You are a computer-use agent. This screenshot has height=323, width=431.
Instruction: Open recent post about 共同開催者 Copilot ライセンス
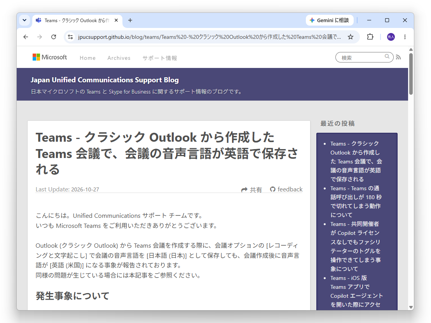click(x=356, y=247)
